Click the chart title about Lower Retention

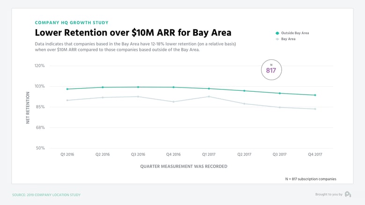[133, 33]
